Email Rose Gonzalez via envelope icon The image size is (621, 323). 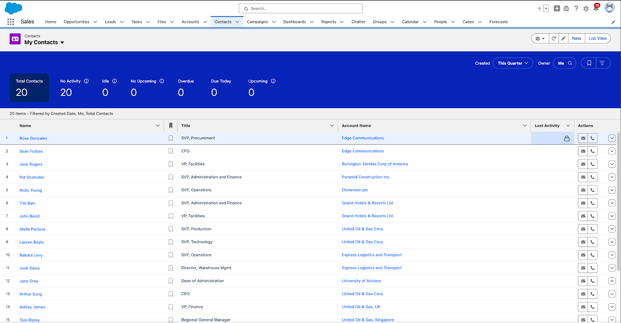coord(583,138)
